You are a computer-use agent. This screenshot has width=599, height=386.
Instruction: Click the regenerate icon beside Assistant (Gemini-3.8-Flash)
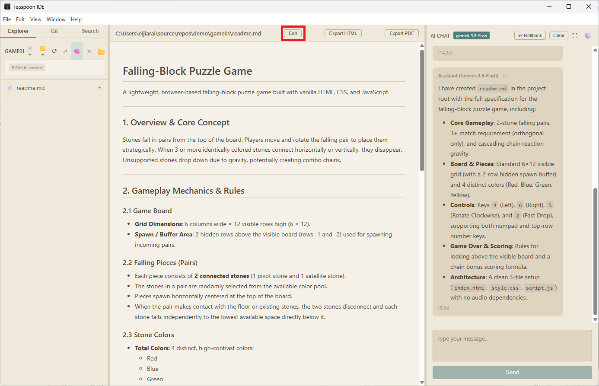505,76
